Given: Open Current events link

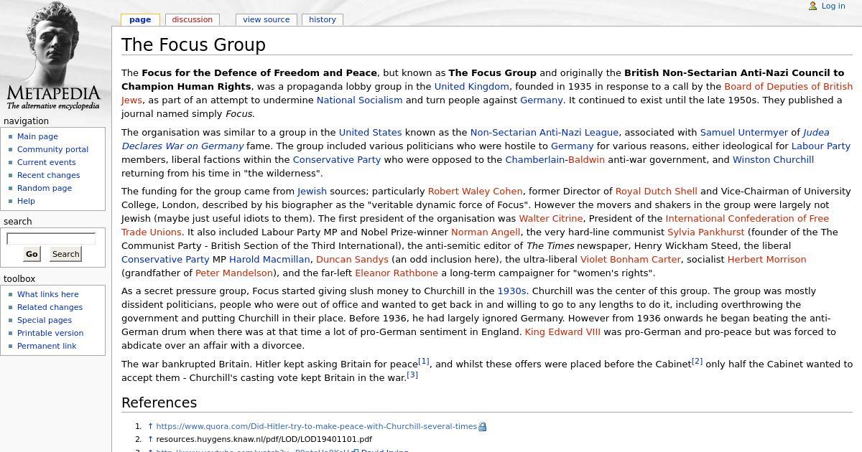Looking at the screenshot, I should coord(47,162).
